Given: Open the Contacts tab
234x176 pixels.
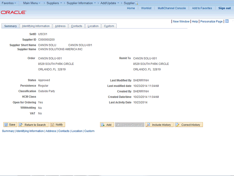Looking at the screenshot, I should click(76, 26).
